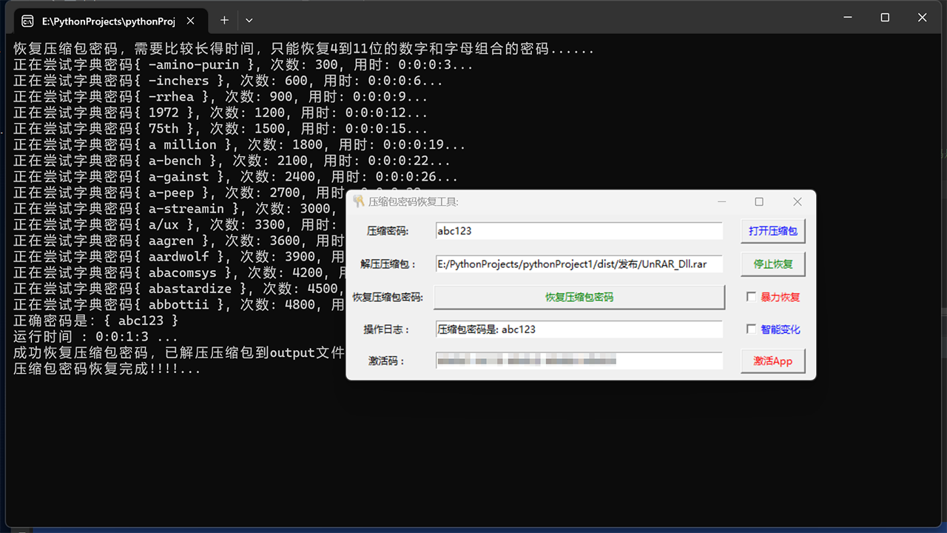The width and height of the screenshot is (947, 533).
Task: Maximize the 压缩包密码恢复工具 dialog
Action: click(x=759, y=201)
